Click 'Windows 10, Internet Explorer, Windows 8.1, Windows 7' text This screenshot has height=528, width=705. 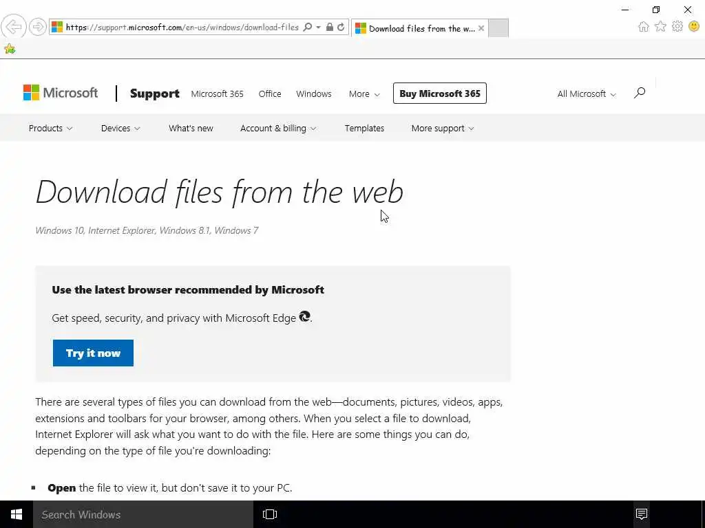tap(147, 230)
